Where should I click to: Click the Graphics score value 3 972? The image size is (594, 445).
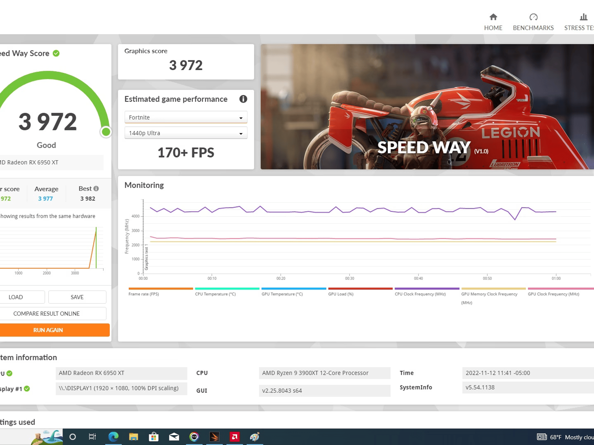tap(186, 65)
